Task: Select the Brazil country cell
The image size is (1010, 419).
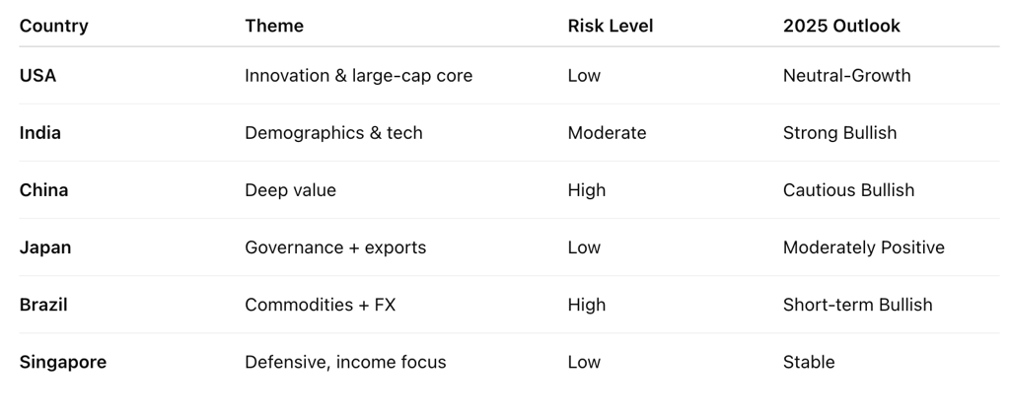Action: (x=43, y=305)
